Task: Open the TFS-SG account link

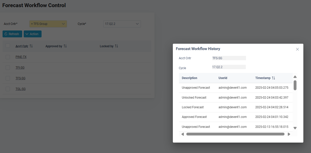Action: pyautogui.click(x=20, y=78)
